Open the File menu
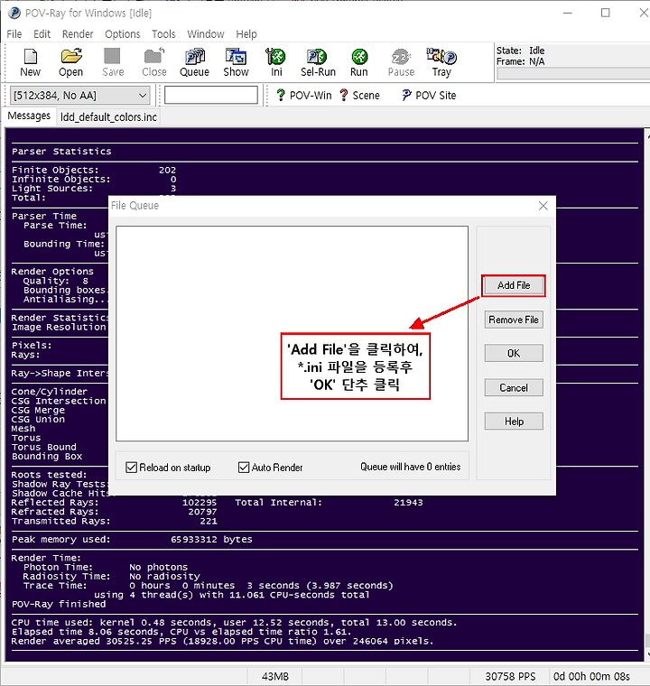The image size is (650, 686). pyautogui.click(x=14, y=34)
